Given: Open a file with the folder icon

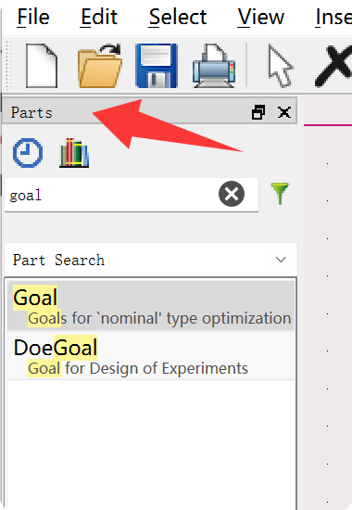Looking at the screenshot, I should pos(99,67).
